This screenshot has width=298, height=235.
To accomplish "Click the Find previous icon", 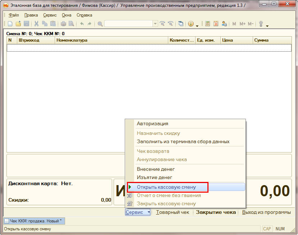I will (170, 24).
